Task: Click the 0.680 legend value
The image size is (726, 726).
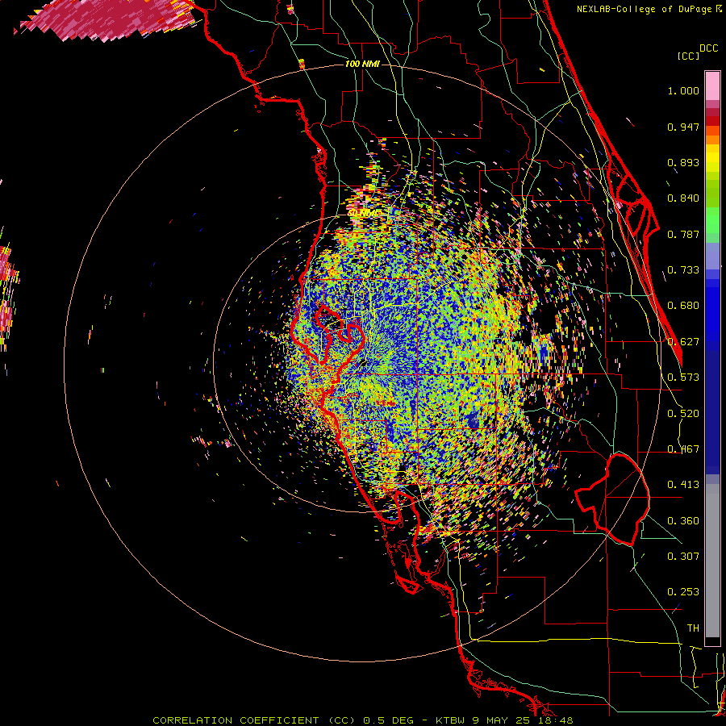Action: pos(683,306)
